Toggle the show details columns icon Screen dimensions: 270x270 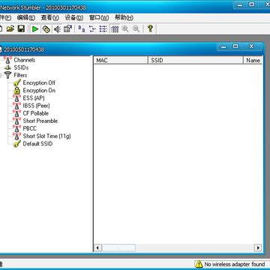tap(115, 29)
